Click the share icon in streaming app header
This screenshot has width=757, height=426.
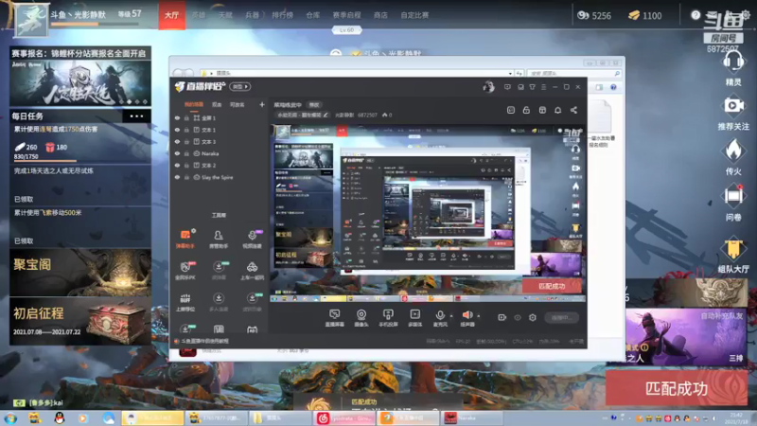(x=573, y=110)
